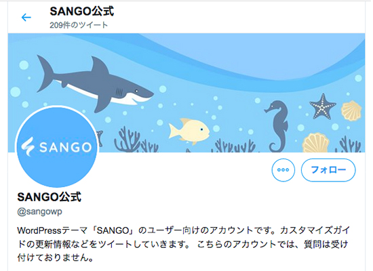Image resolution: width=373 pixels, height=271 pixels.
Task: Go back using the blue arrow
Action: point(26,18)
